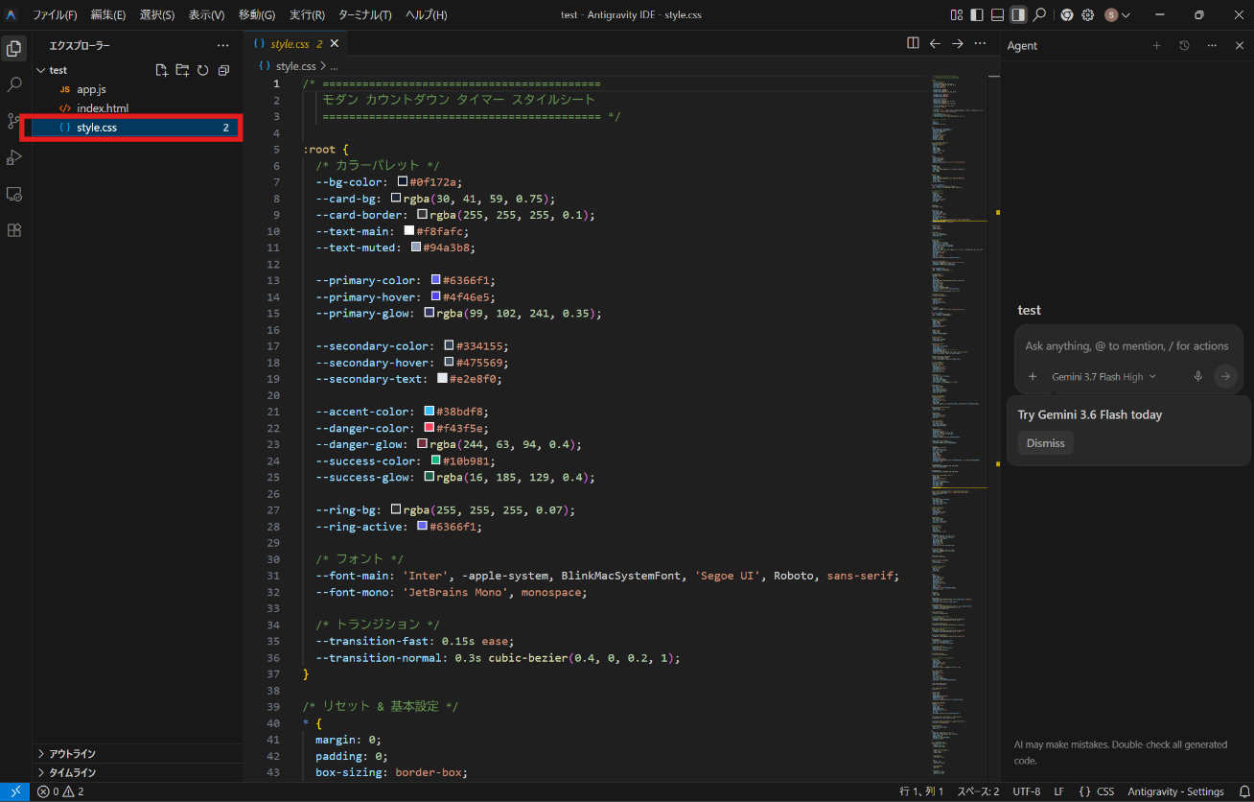Open the 移動(G) menu
The image size is (1254, 802).
click(257, 15)
